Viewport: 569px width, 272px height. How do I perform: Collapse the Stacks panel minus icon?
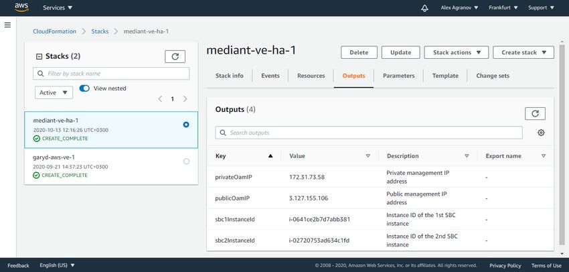pyautogui.click(x=39, y=56)
